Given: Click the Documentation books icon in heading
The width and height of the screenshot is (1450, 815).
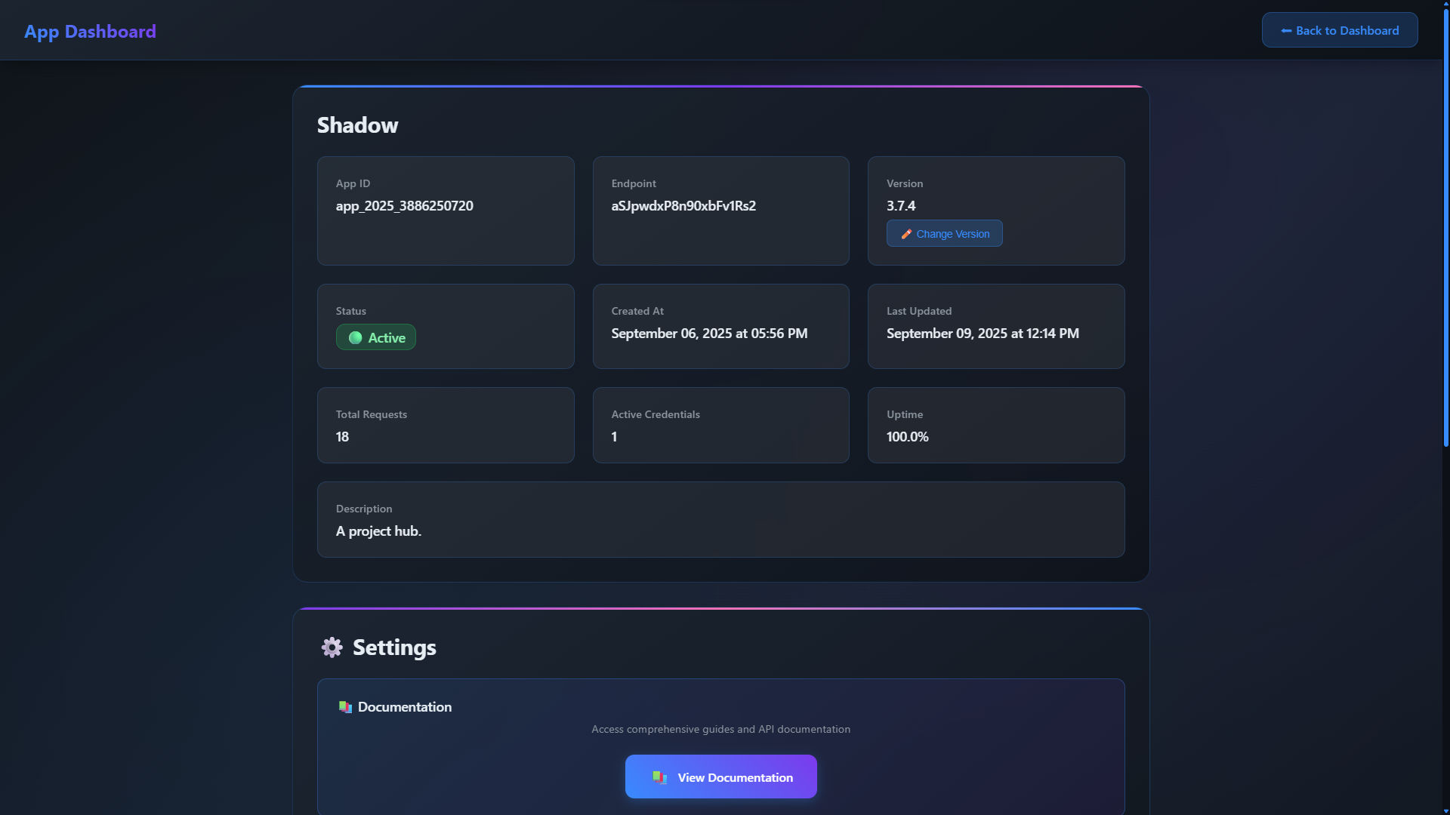Looking at the screenshot, I should pos(345,707).
